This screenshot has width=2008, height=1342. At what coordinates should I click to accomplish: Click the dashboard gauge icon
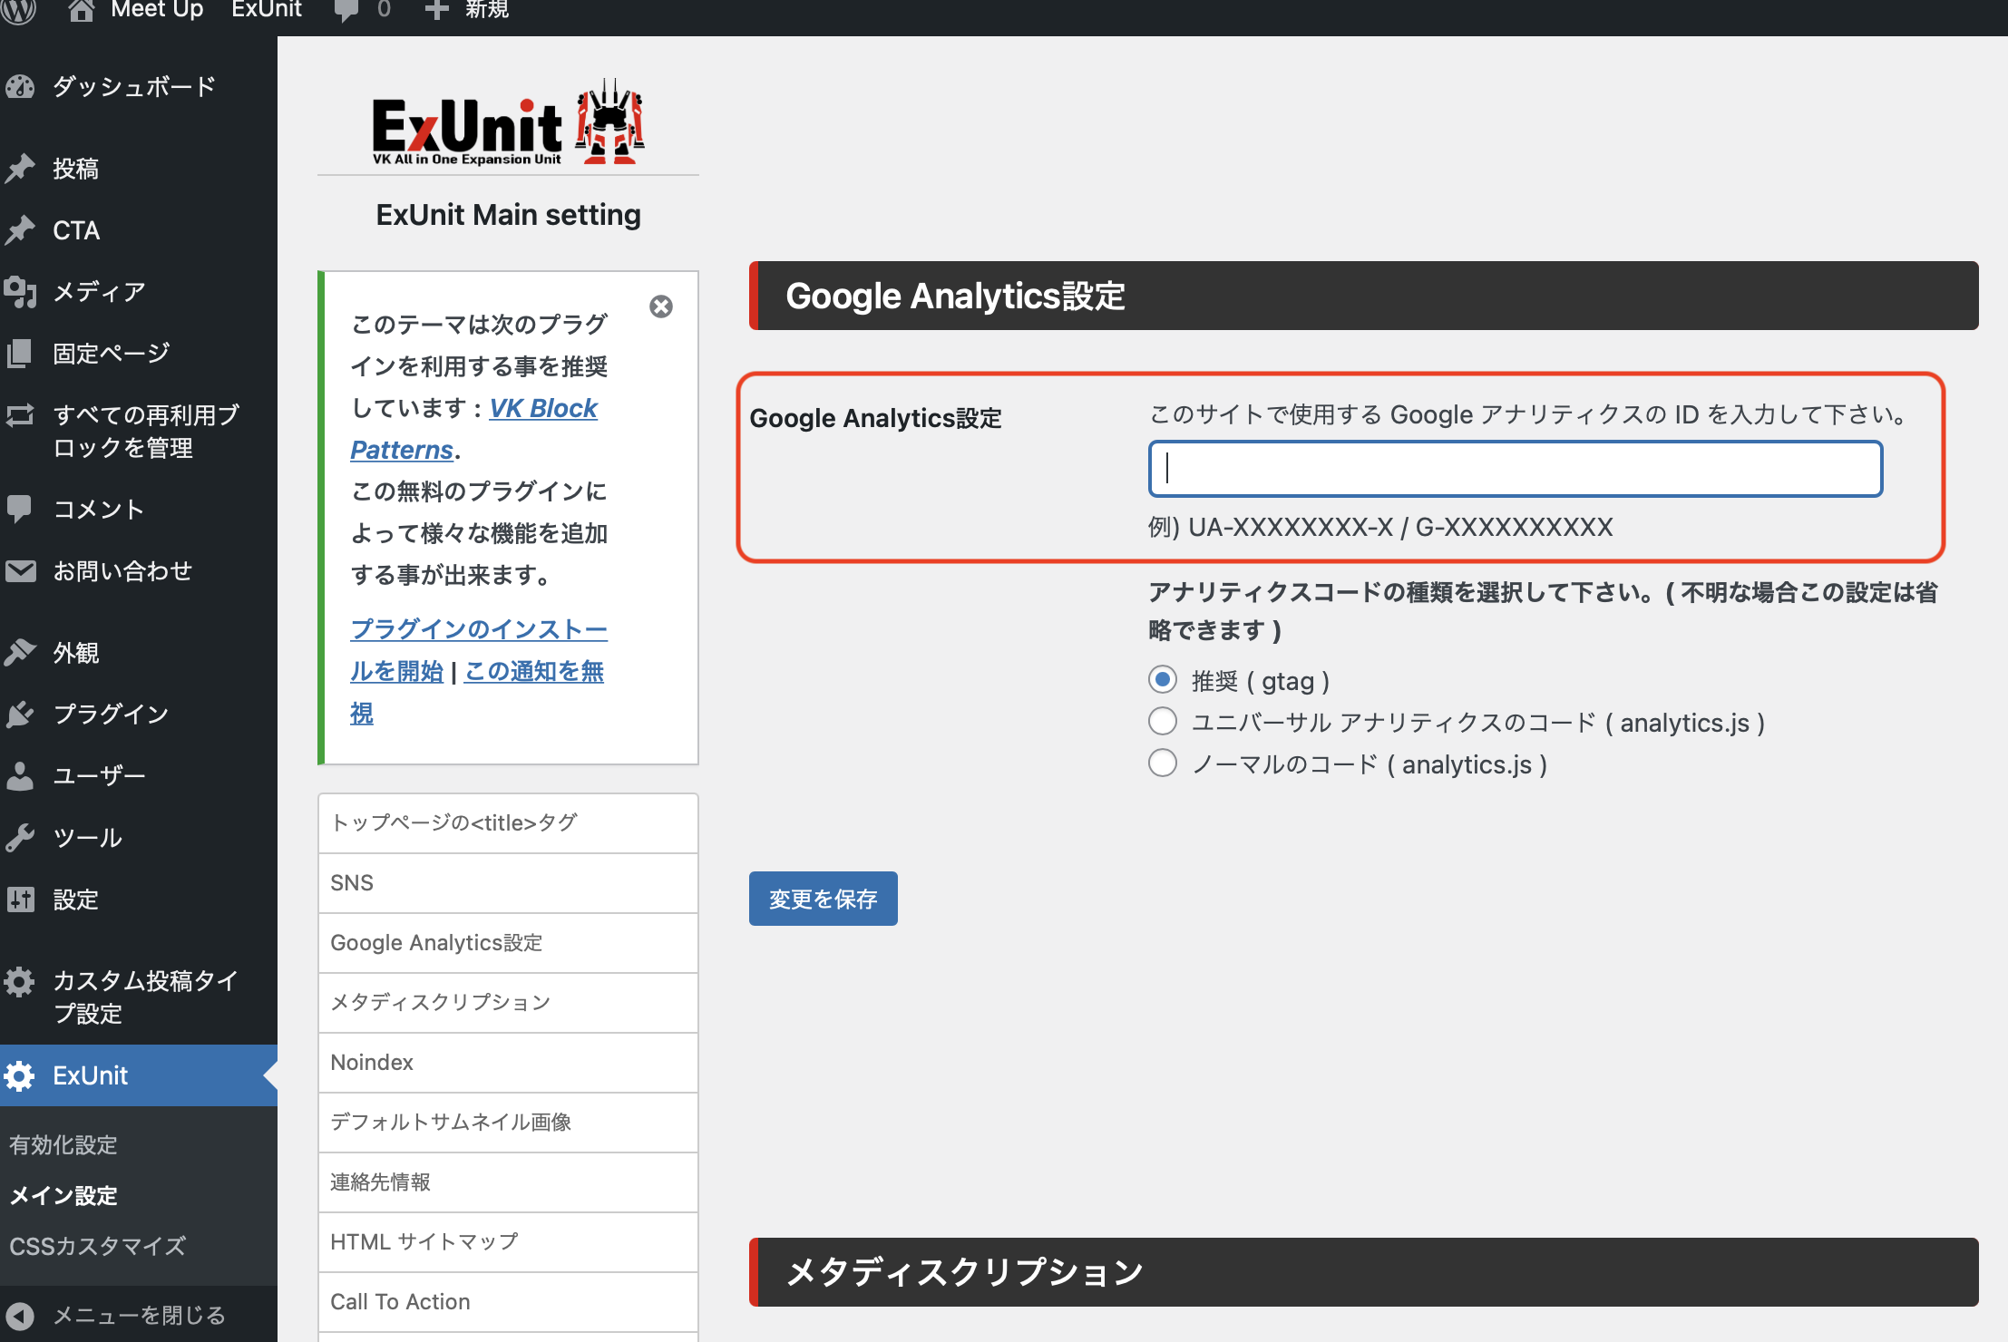pyautogui.click(x=20, y=87)
